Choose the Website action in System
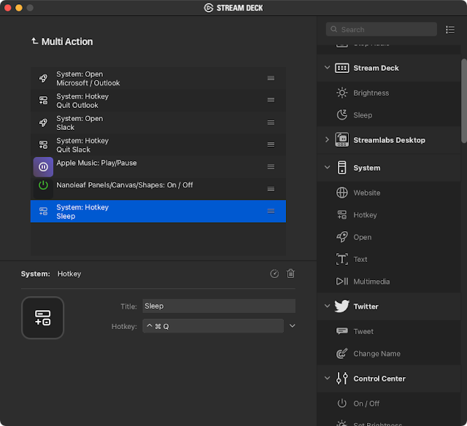This screenshot has height=426, width=467. pos(367,193)
